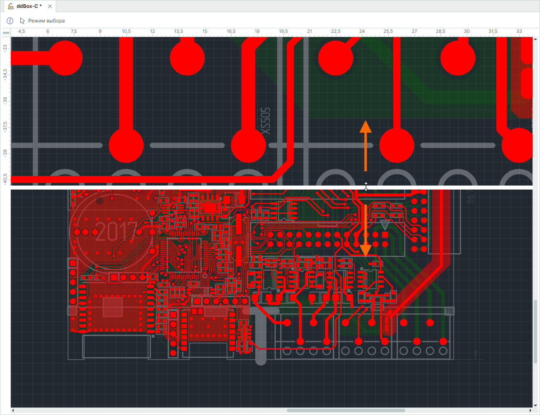Click the selection mode cursor icon
This screenshot has width=540, height=415.
pos(22,21)
